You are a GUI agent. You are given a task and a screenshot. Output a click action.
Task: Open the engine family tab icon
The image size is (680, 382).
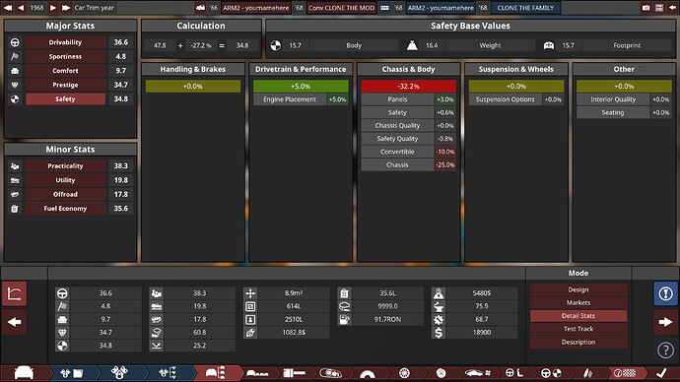coord(72,373)
